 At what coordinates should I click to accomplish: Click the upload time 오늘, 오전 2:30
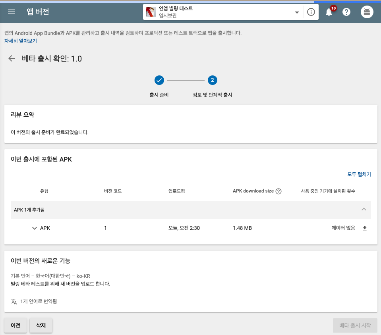coord(184,228)
